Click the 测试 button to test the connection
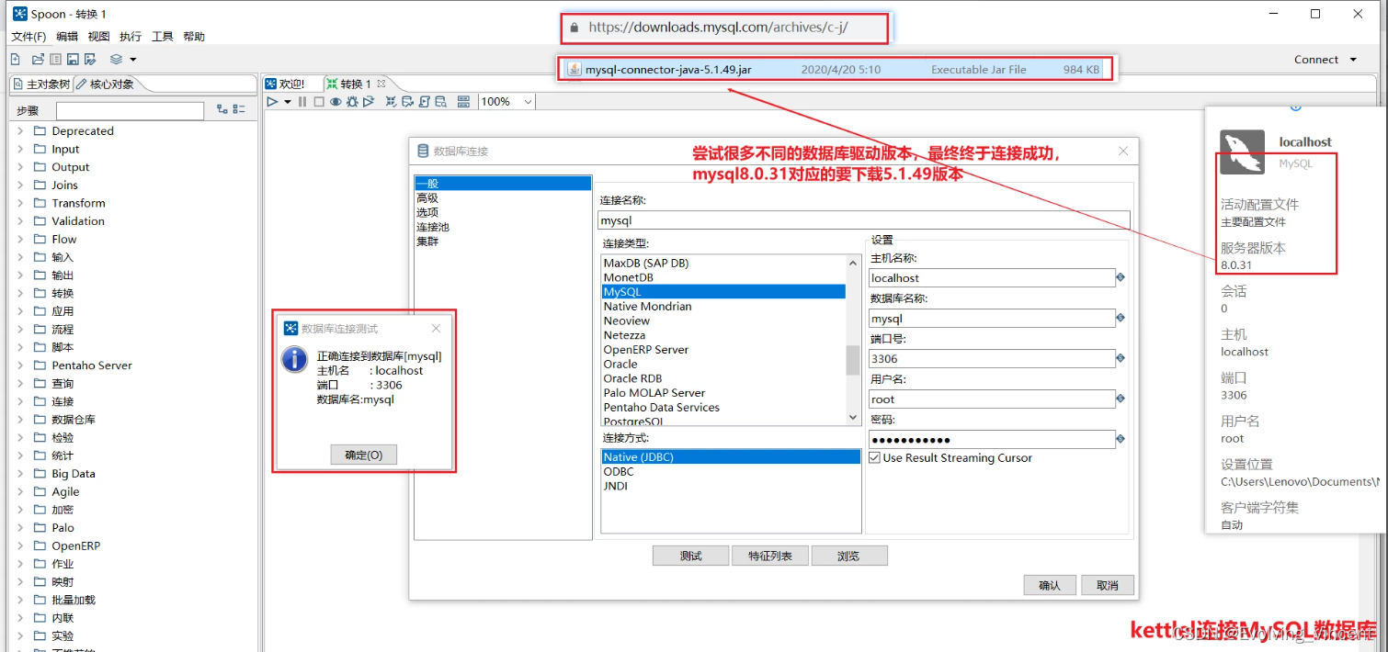Viewport: 1388px width, 652px height. point(690,555)
